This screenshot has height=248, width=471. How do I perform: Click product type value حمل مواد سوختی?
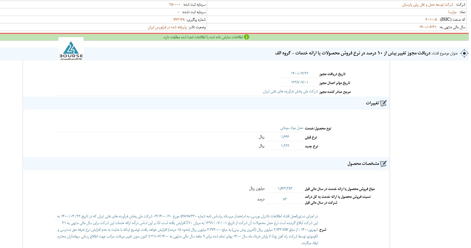(x=292, y=128)
